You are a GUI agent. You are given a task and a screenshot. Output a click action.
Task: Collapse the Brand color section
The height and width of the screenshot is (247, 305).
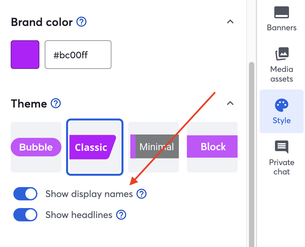coord(230,22)
